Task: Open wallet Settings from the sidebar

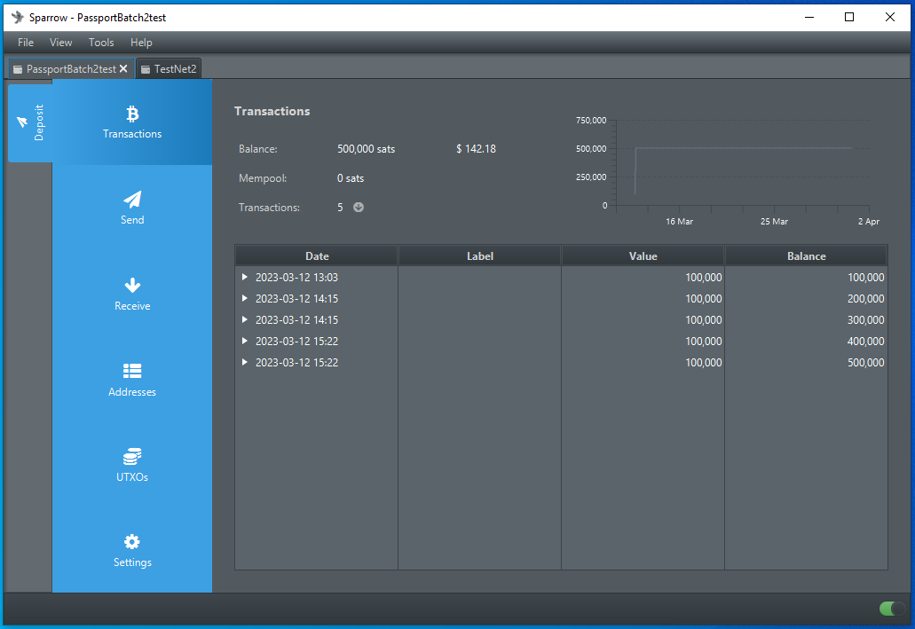Action: (132, 550)
